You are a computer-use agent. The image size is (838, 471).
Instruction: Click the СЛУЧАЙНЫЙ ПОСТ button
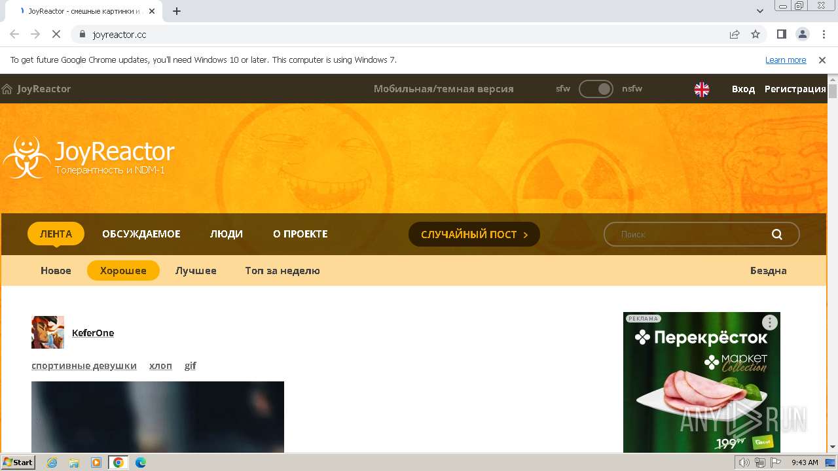pyautogui.click(x=474, y=234)
